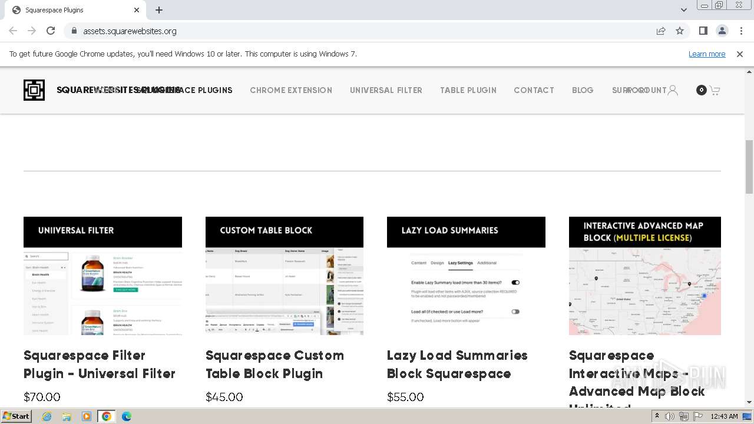Screen dimensions: 754x424
Task: Open the file explorer taskbar icon
Action: point(67,416)
